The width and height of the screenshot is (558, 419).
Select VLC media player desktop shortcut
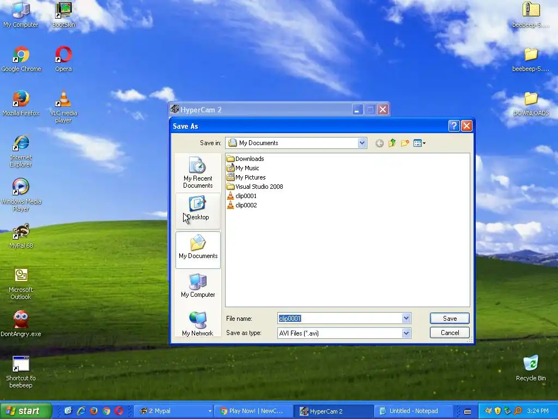point(63,106)
